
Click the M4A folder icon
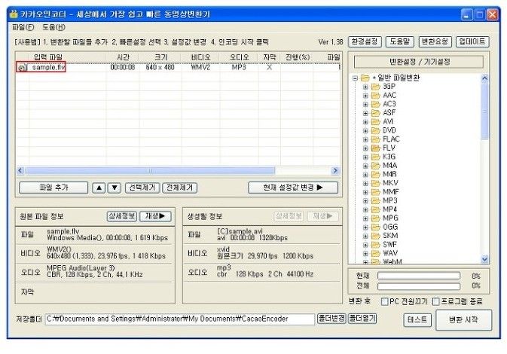coord(375,166)
